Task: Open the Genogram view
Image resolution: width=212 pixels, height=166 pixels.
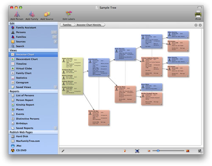Action: (x=33, y=82)
